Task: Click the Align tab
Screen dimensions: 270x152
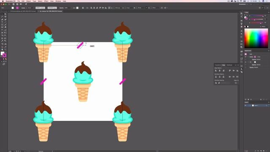Action: coord(224,65)
